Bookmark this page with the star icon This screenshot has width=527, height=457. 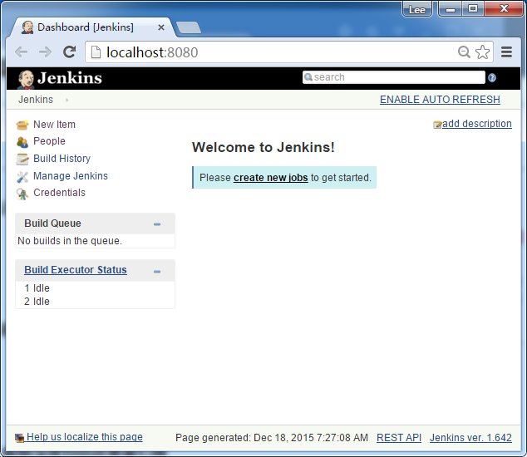482,52
